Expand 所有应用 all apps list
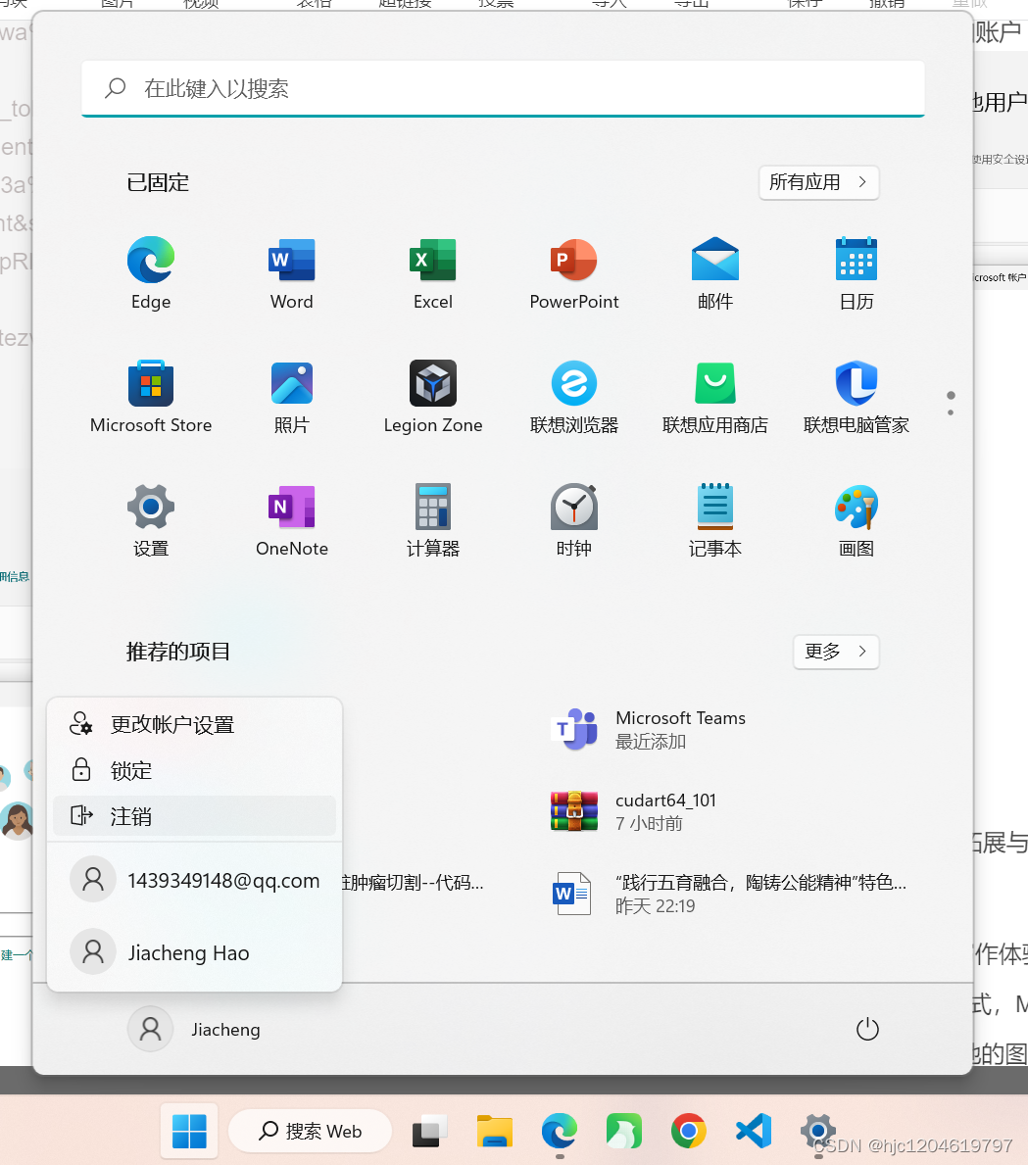 (x=818, y=182)
